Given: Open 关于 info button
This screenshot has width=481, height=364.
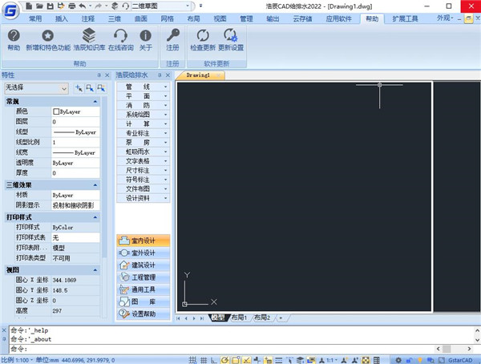Looking at the screenshot, I should click(x=145, y=40).
